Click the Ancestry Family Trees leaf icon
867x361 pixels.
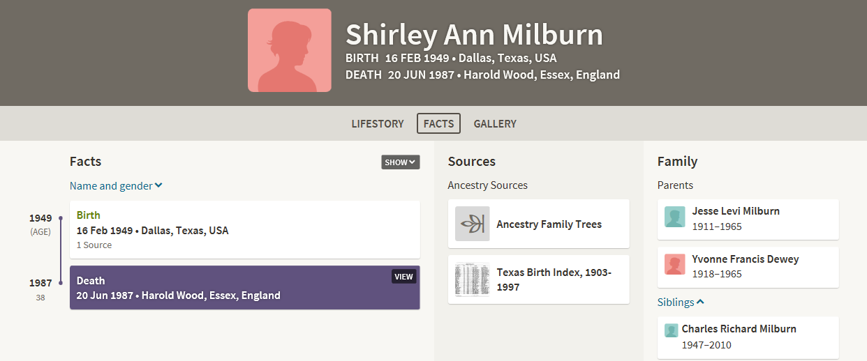pyautogui.click(x=473, y=224)
